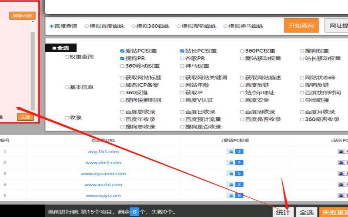
Task: Enable 360PC权重 checkbox
Action: 242,51
